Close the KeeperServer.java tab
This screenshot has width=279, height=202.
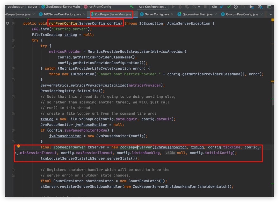[x=33, y=14]
